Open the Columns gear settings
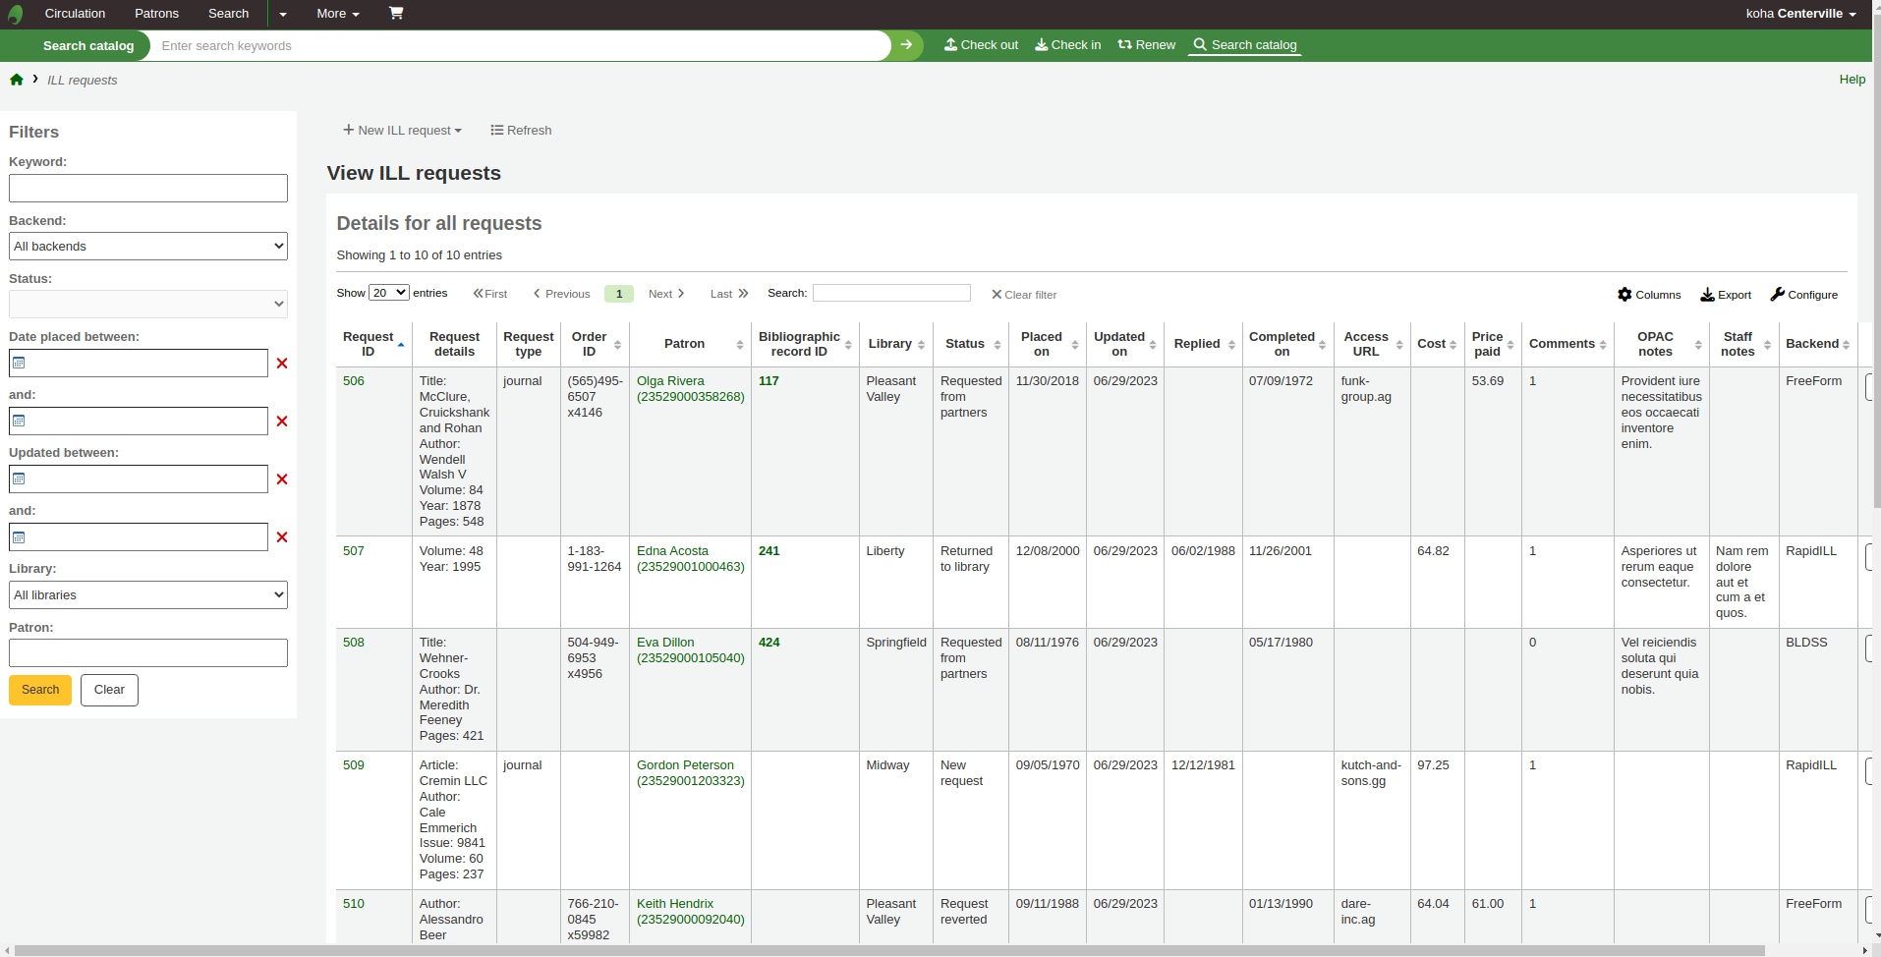Viewport: 1881px width, 957px height. tap(1649, 295)
